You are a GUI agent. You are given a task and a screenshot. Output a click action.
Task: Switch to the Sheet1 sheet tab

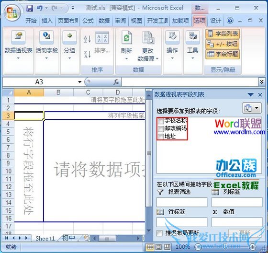(45, 238)
